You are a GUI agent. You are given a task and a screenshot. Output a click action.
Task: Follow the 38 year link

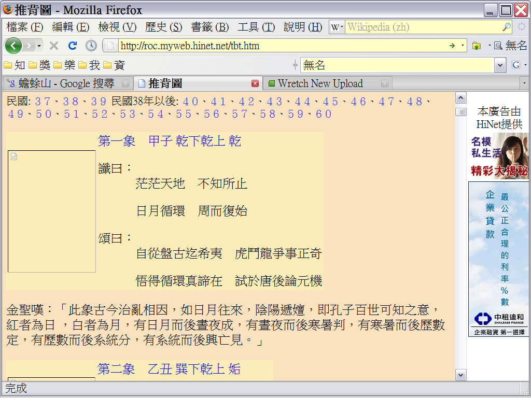point(71,101)
